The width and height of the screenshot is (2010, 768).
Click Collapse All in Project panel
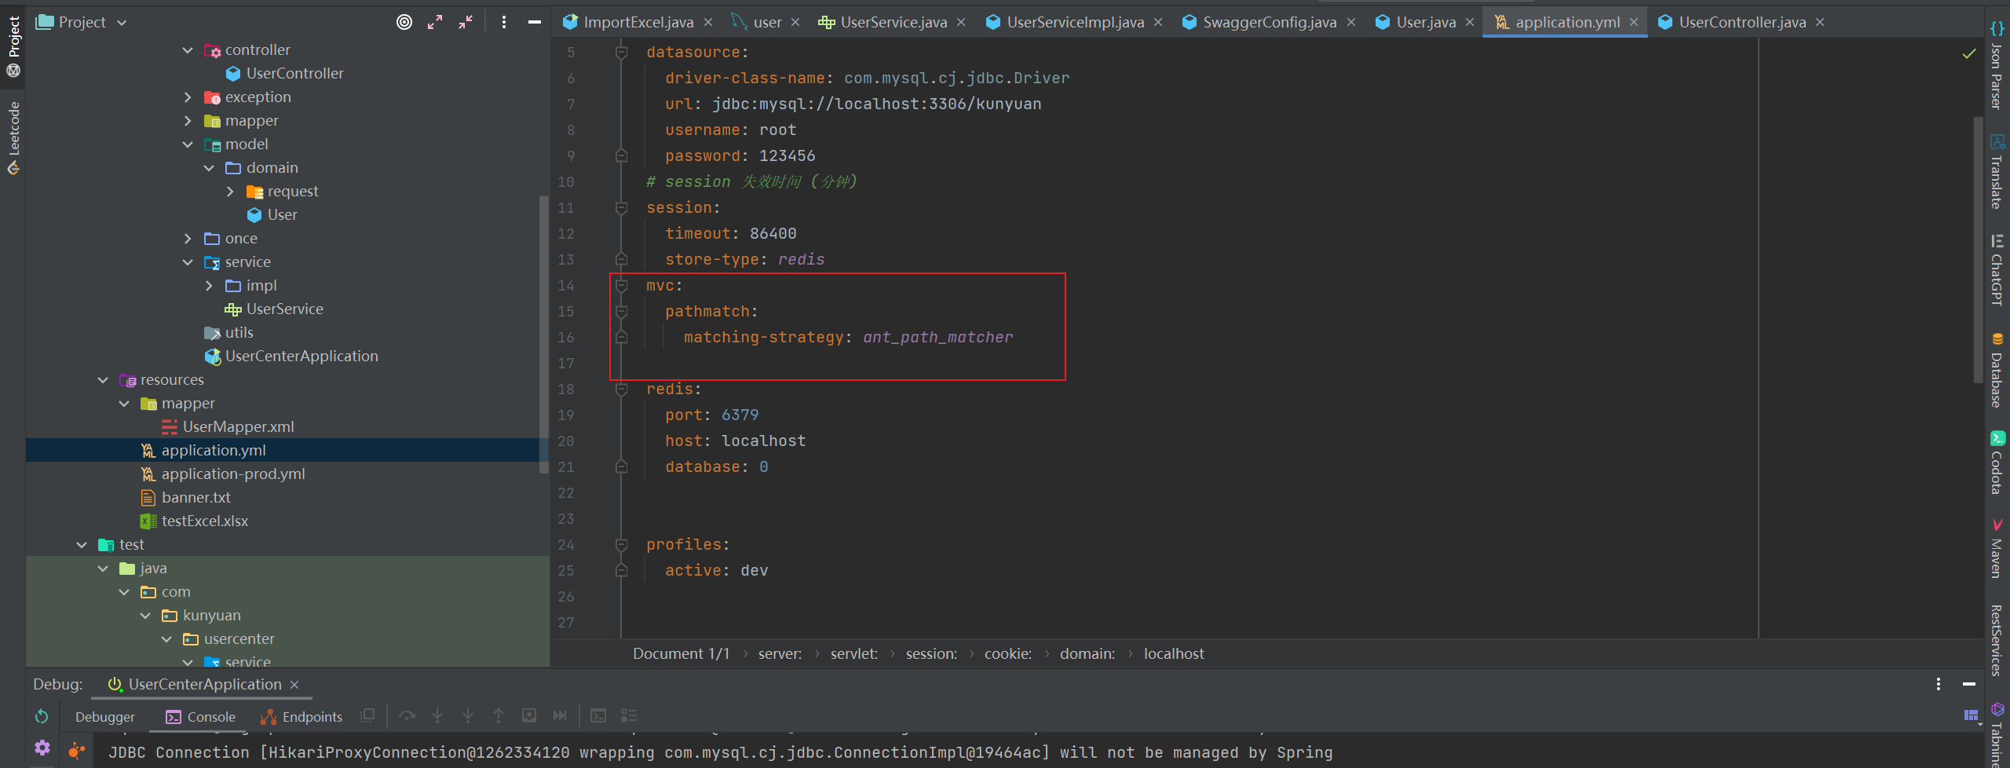pyautogui.click(x=466, y=22)
